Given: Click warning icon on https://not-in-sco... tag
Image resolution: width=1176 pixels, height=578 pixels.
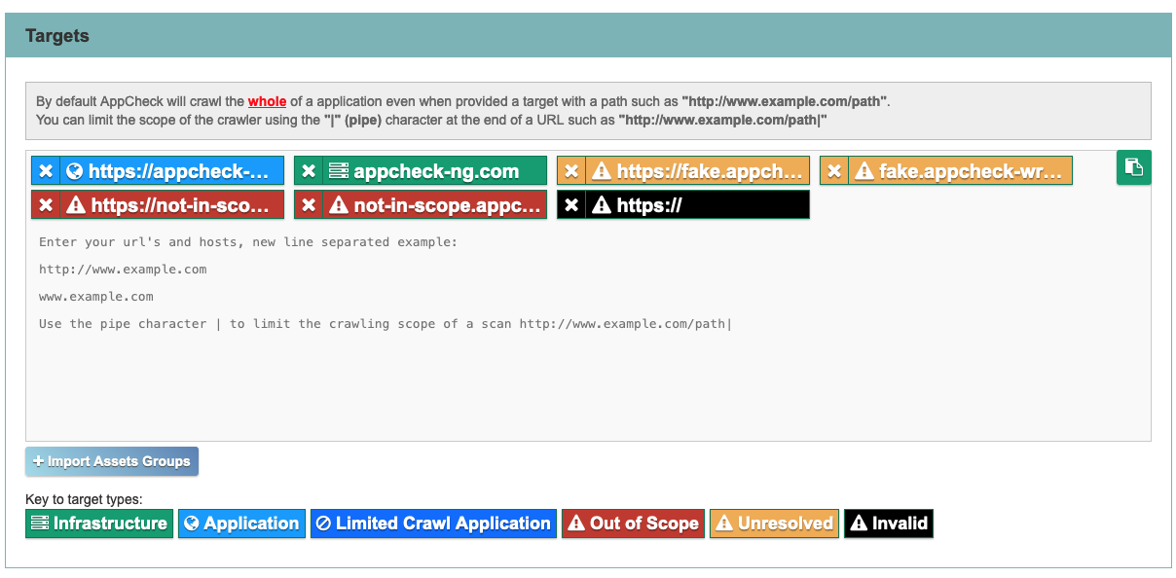Looking at the screenshot, I should pyautogui.click(x=76, y=205).
